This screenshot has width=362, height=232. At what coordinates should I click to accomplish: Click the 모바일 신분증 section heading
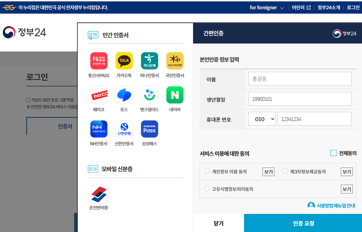(117, 169)
